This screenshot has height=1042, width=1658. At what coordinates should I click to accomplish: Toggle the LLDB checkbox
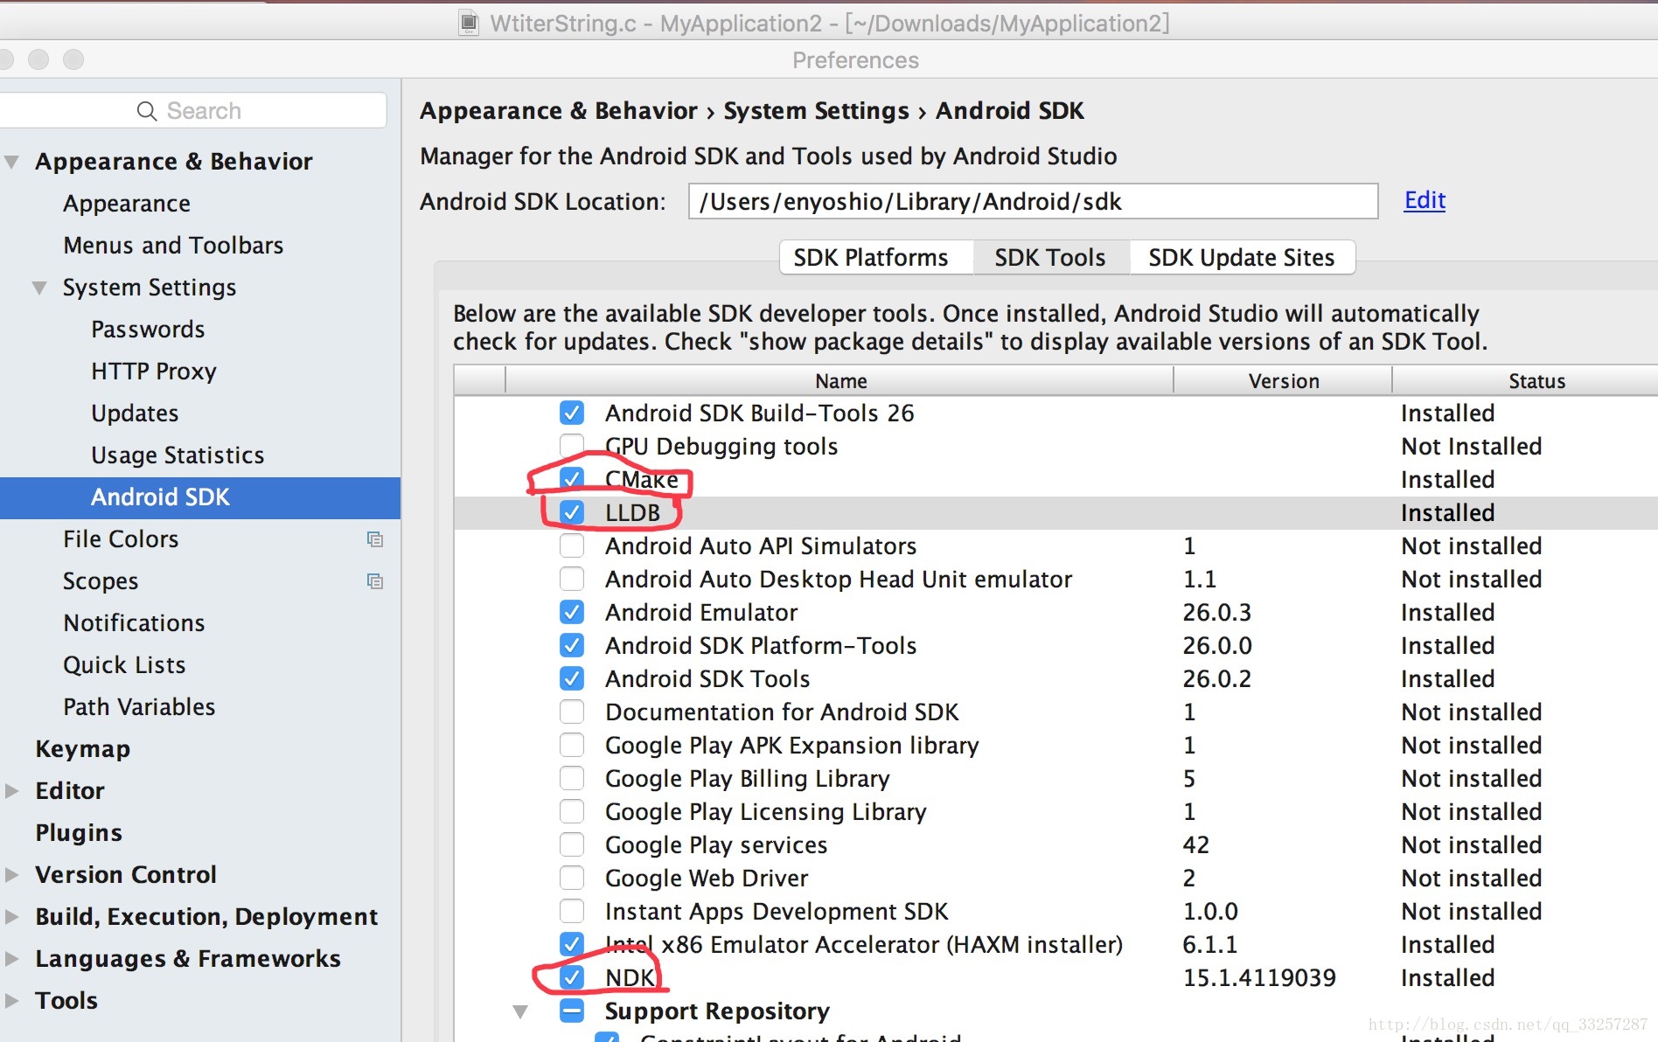[x=572, y=512]
